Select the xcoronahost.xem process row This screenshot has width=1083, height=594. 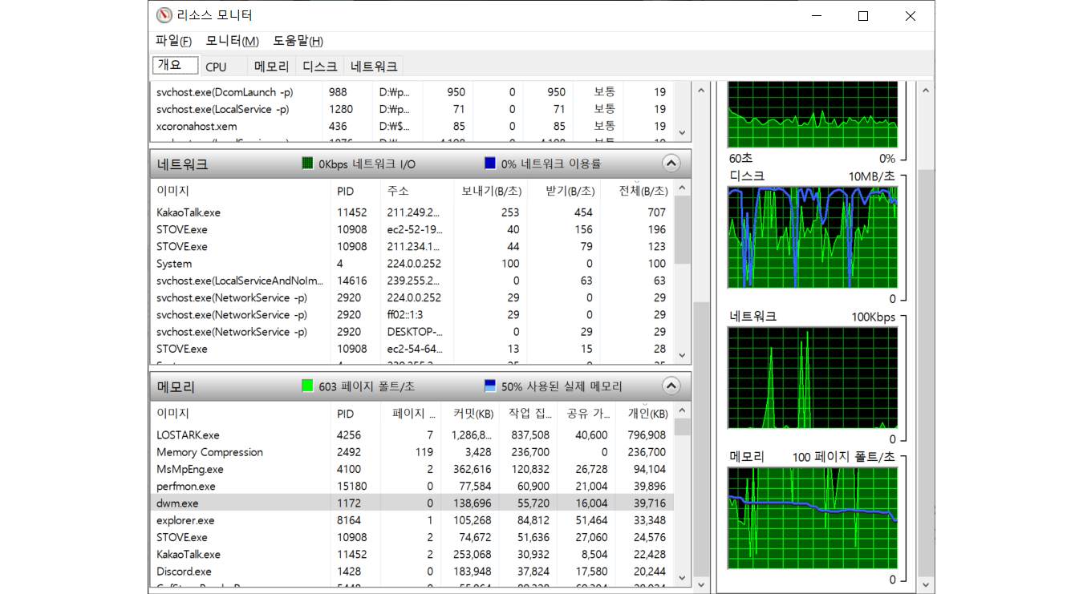coord(412,126)
